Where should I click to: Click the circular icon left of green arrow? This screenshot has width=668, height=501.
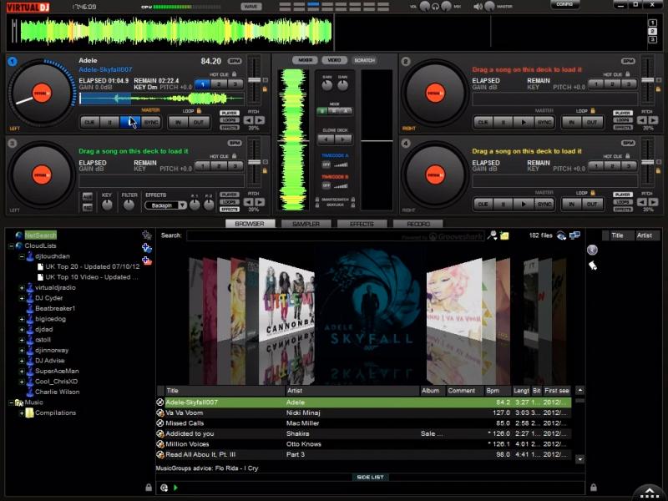pos(164,488)
